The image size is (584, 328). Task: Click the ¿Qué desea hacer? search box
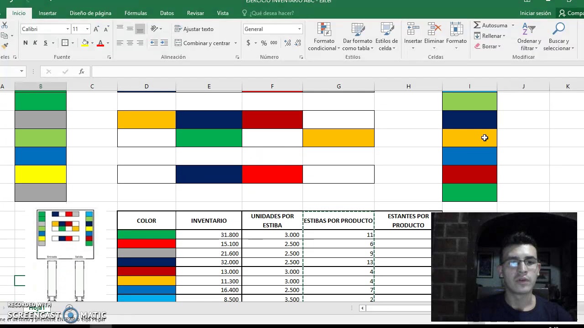click(268, 13)
